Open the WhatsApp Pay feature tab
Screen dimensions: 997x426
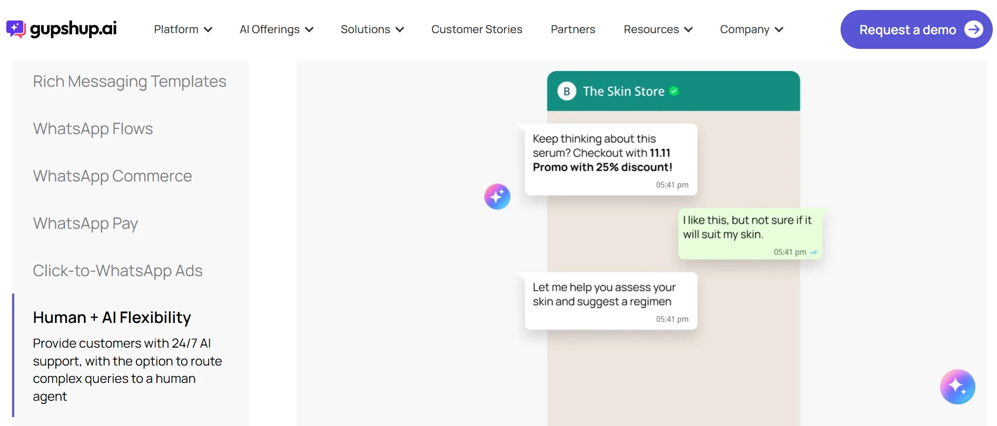85,224
